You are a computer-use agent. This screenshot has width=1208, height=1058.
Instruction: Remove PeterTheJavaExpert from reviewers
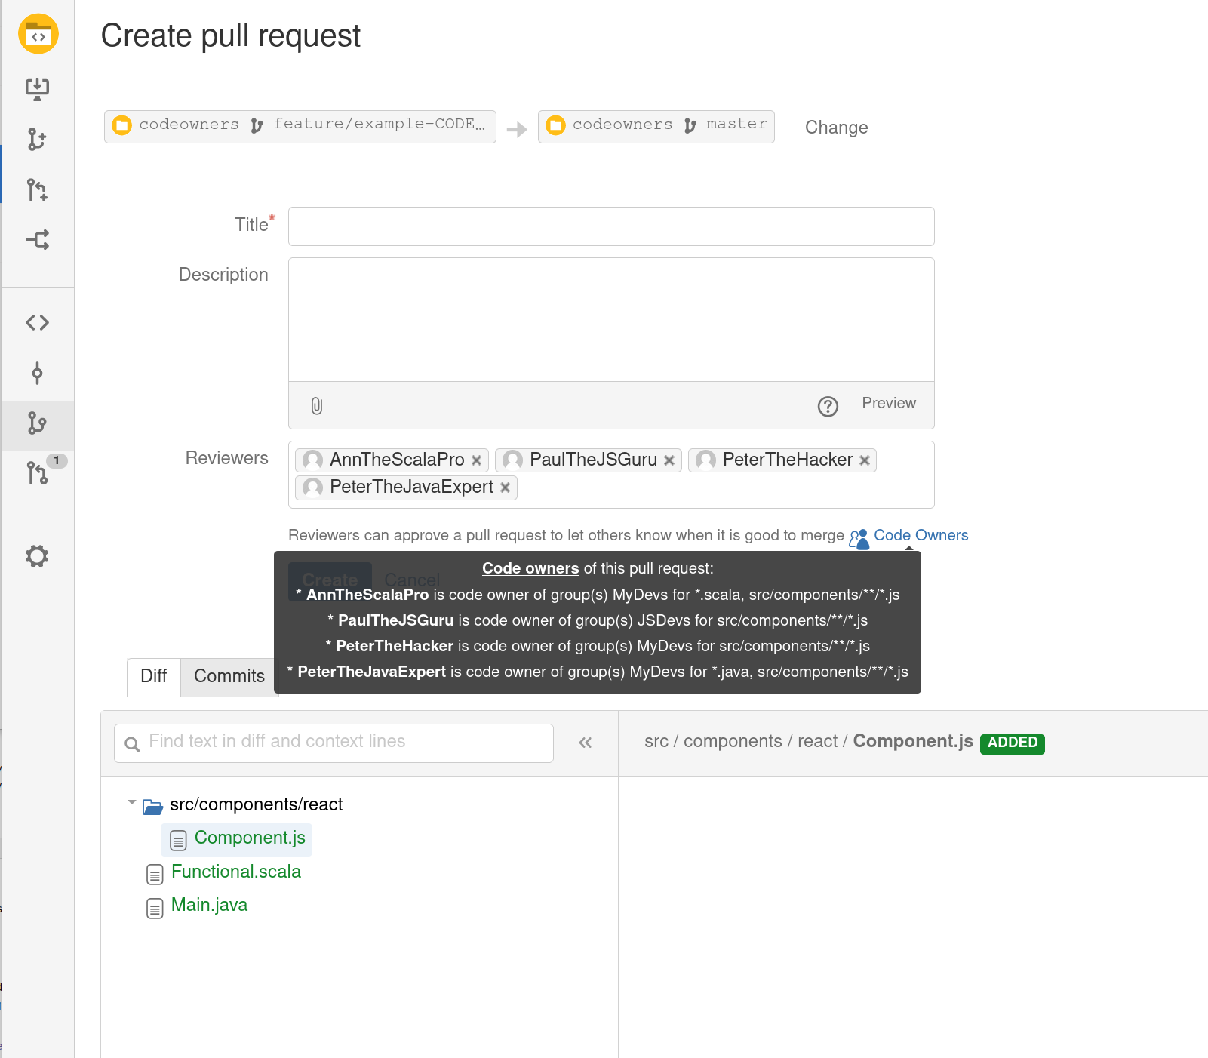(505, 487)
